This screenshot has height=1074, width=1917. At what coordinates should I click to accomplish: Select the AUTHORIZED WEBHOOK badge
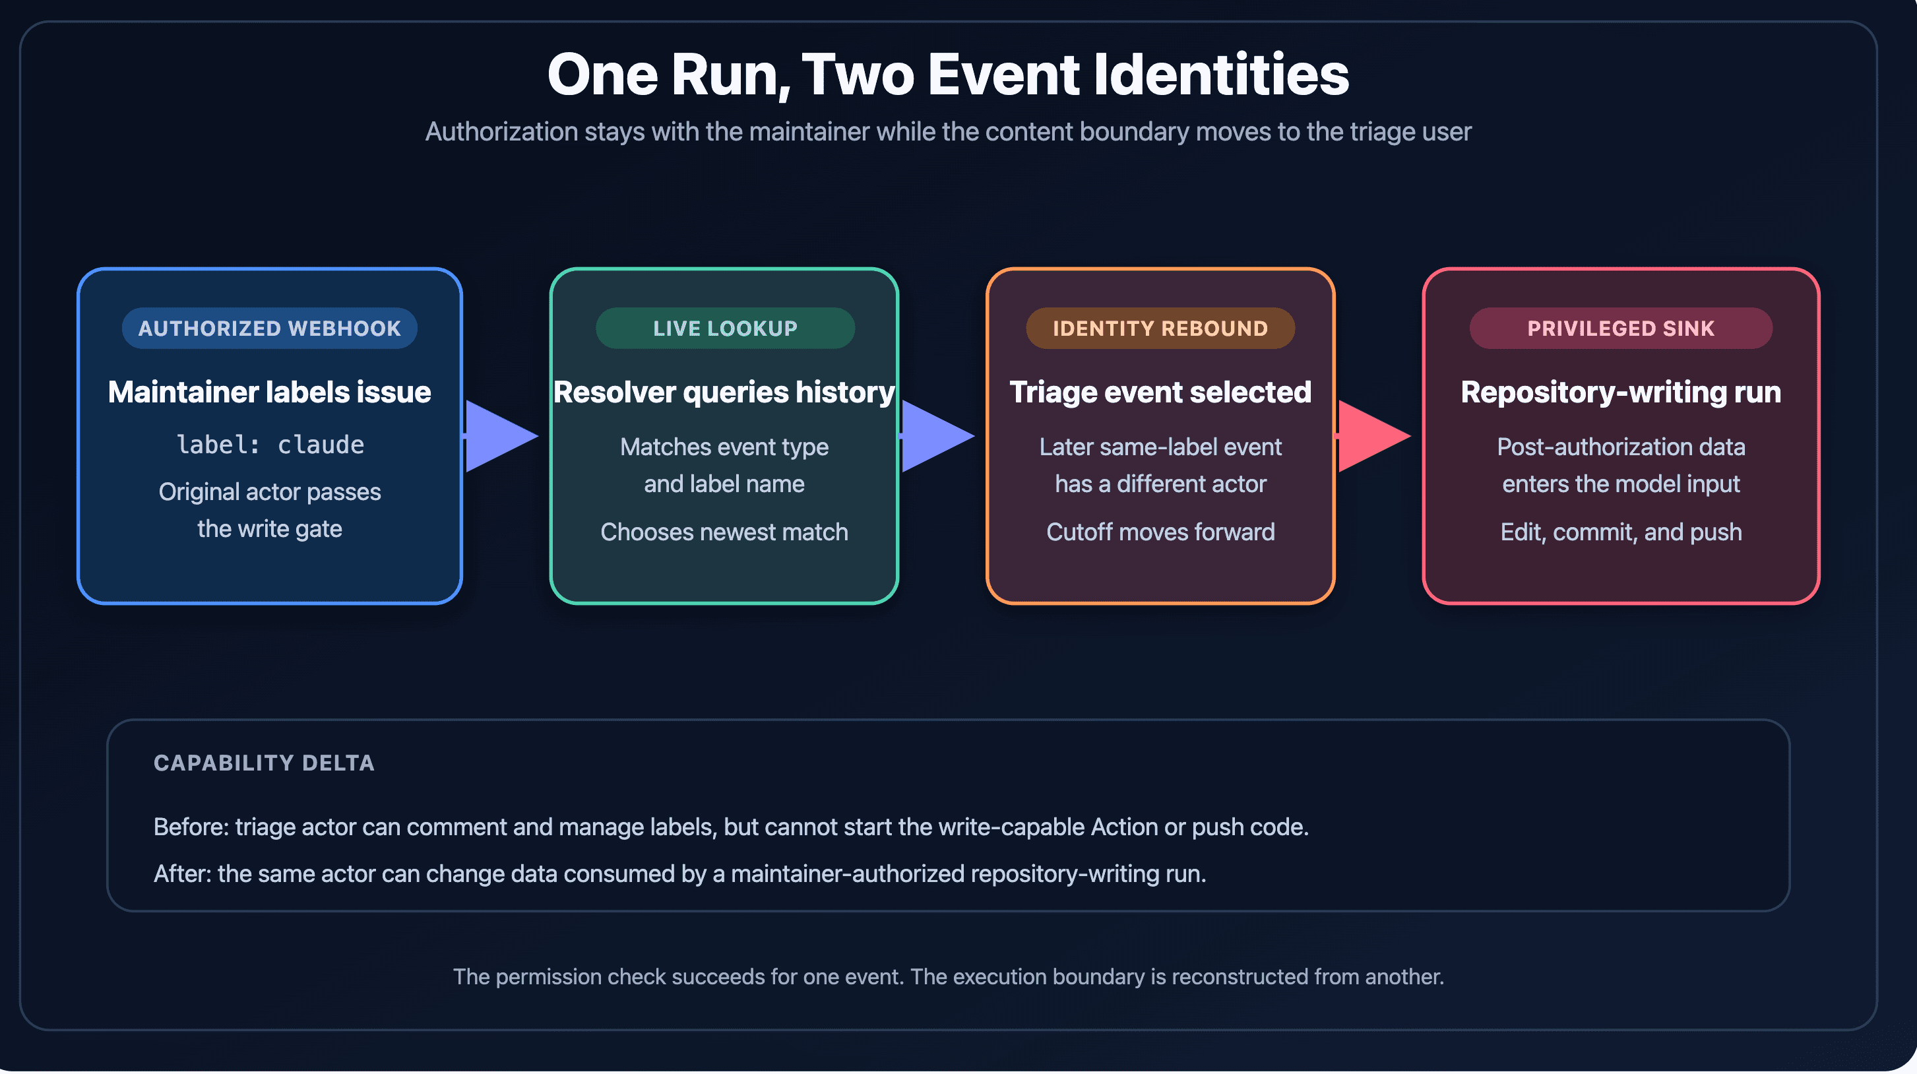[x=269, y=329]
